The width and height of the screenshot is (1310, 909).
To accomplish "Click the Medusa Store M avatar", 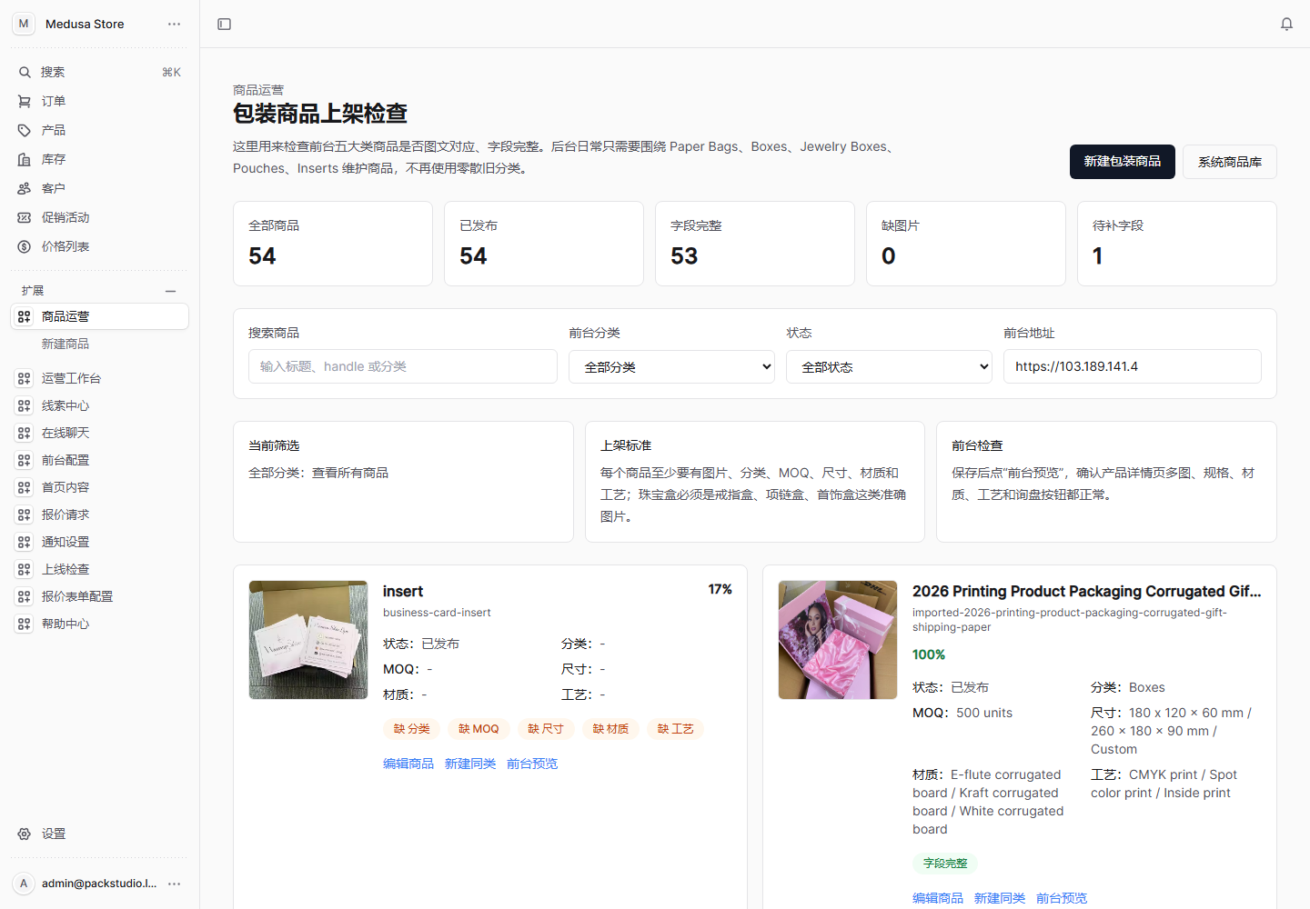I will tap(24, 24).
